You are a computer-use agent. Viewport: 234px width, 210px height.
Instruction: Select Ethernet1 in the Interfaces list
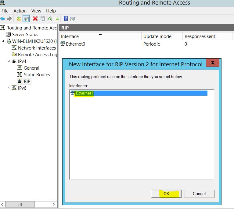click(x=84, y=93)
